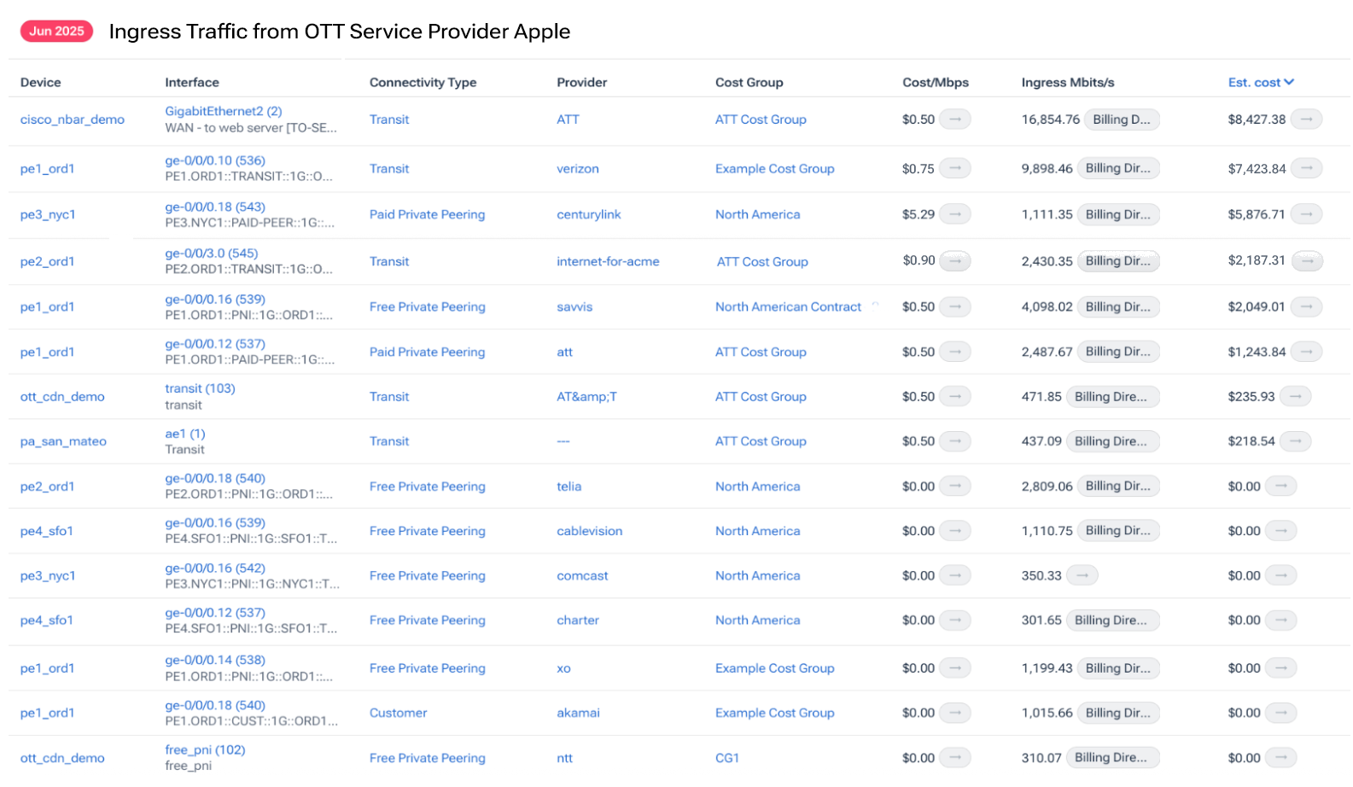Open the cablevision provider link
1353x787 pixels.
[589, 531]
